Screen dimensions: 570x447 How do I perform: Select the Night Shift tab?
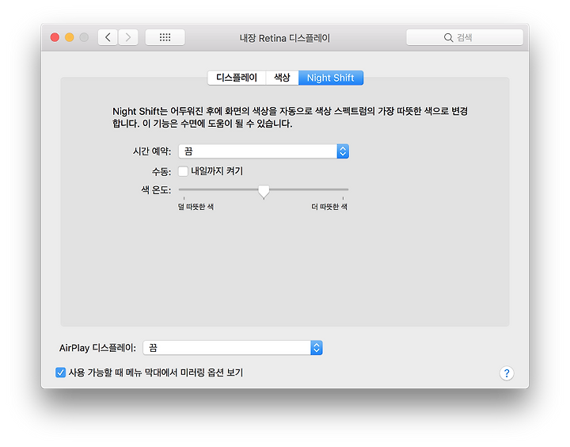[330, 78]
